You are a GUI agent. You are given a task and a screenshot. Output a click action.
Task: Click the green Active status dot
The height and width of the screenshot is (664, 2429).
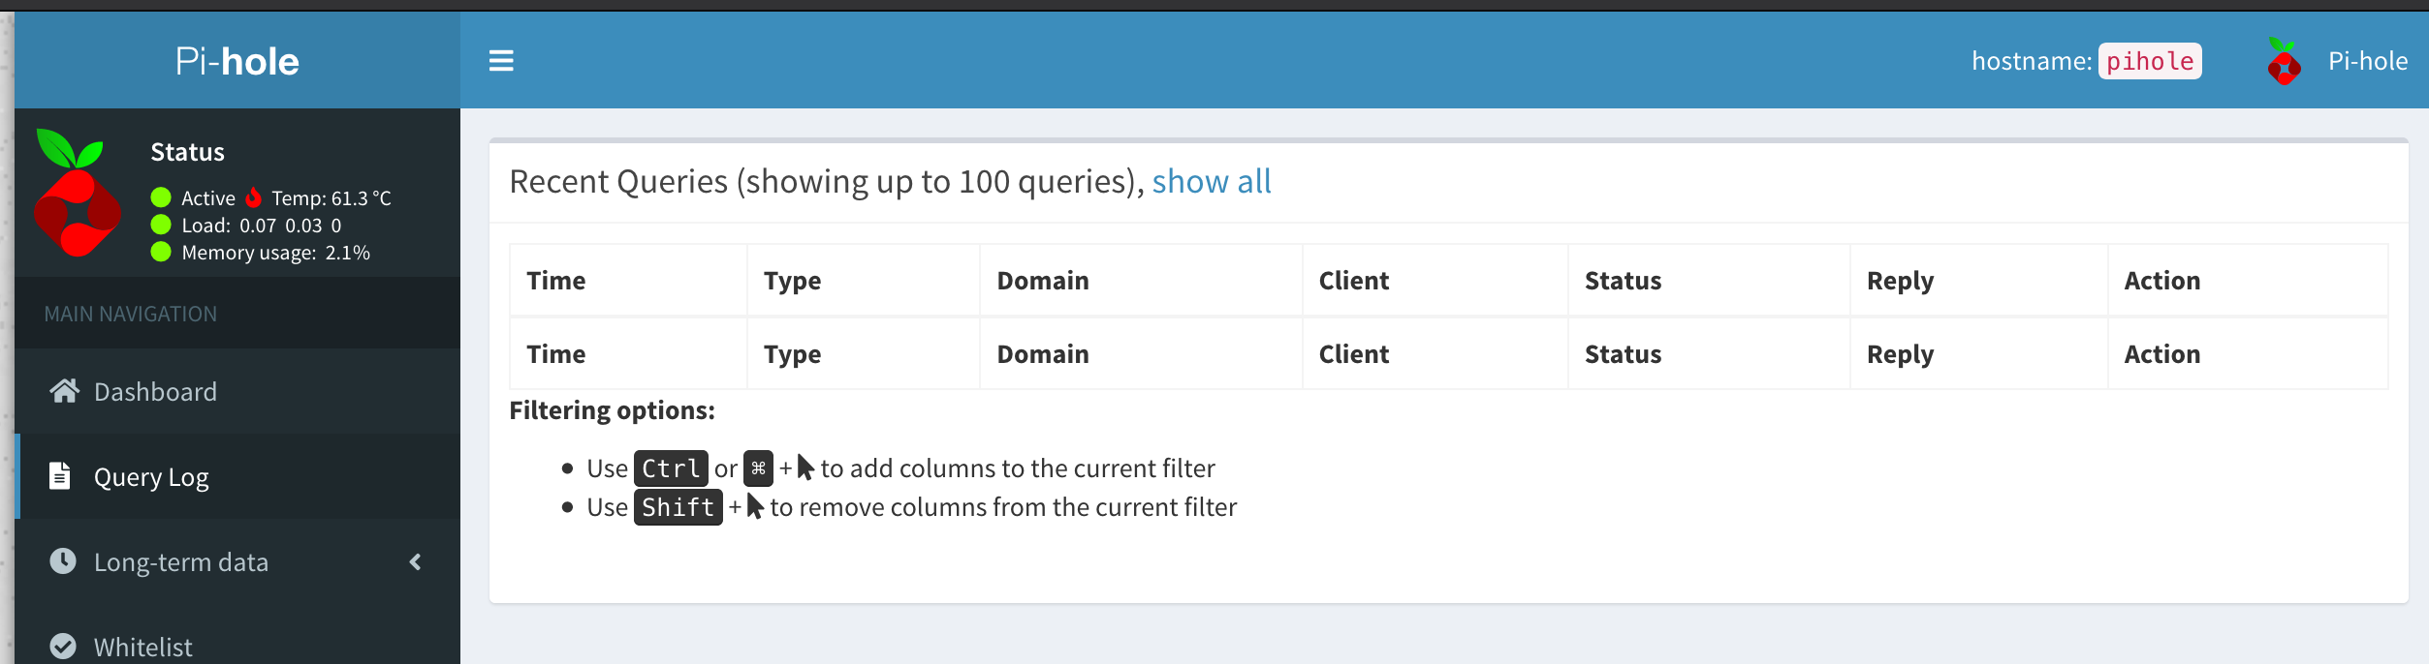coord(161,197)
